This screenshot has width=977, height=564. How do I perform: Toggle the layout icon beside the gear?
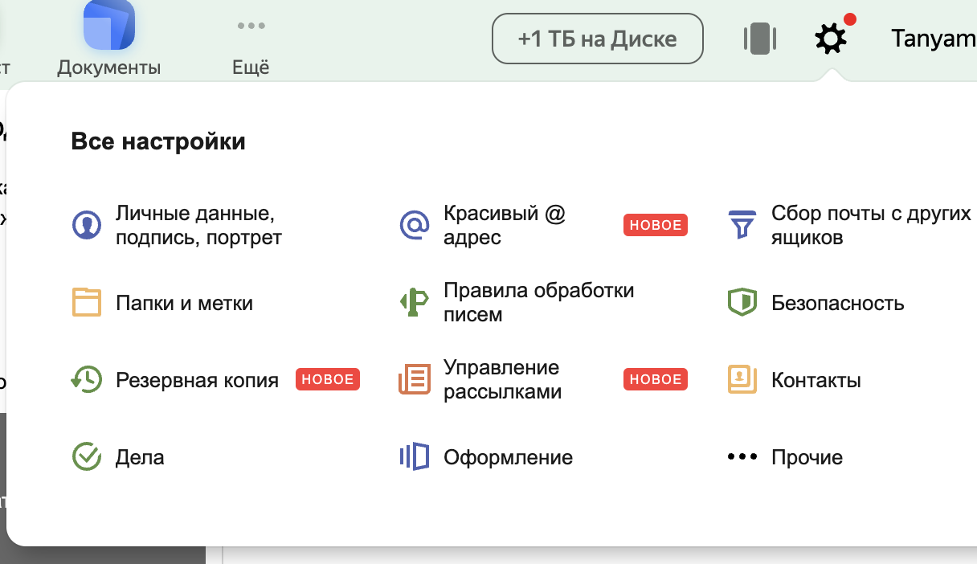(x=759, y=39)
